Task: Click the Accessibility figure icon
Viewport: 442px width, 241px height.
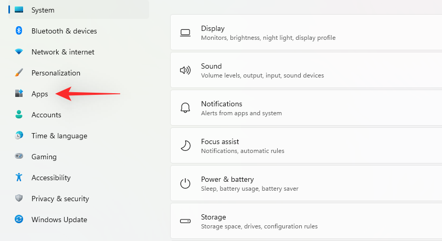Action: pos(19,178)
